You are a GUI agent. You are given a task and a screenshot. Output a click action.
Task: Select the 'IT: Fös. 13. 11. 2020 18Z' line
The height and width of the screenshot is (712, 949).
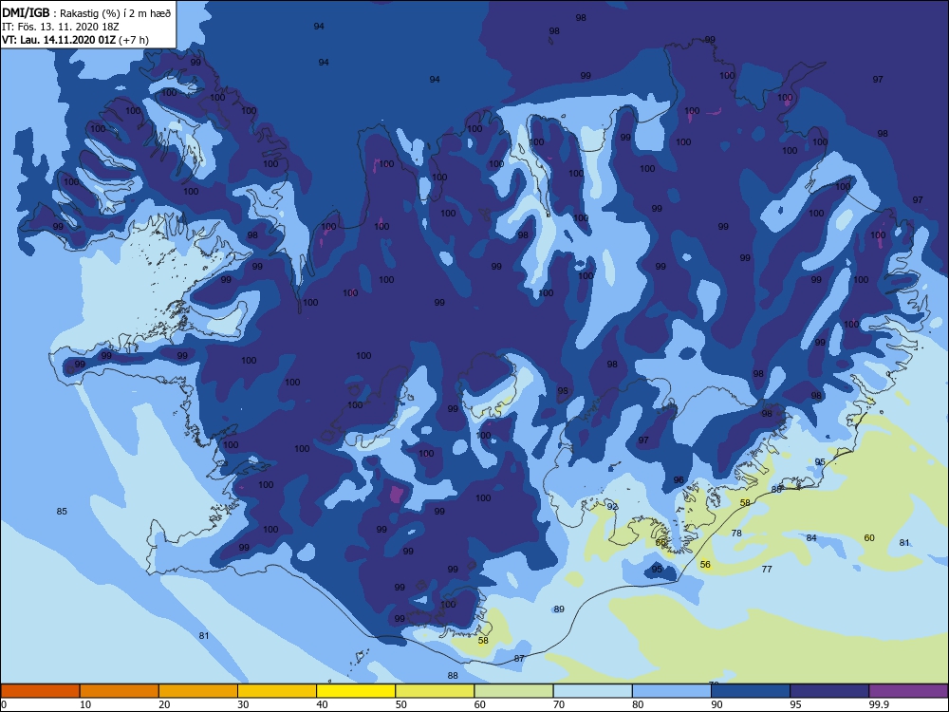tap(61, 27)
